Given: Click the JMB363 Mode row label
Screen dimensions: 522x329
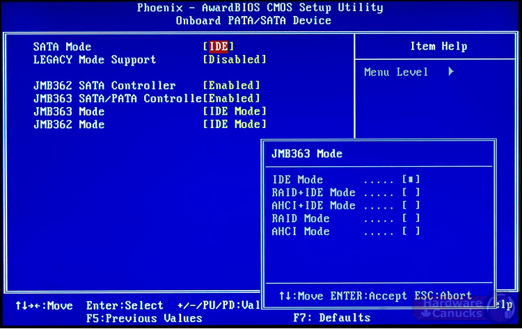Looking at the screenshot, I should pos(69,111).
